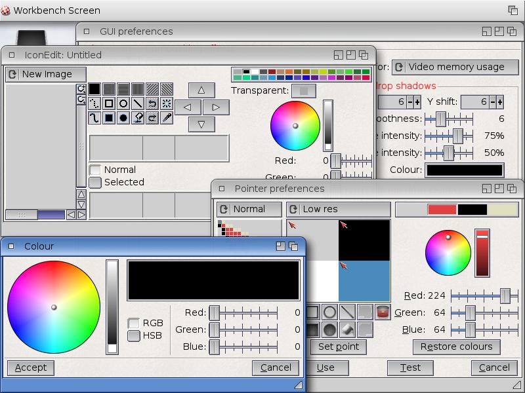Screen dimensions: 525x393
Task: Click Accept in the Colour window
Action: coord(31,367)
